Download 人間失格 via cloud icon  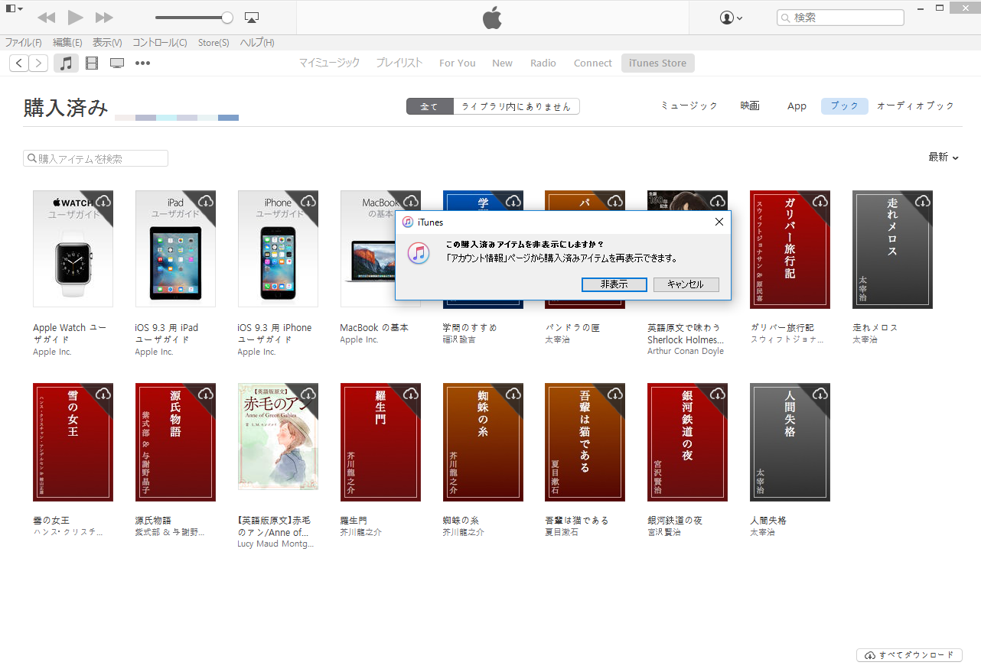coord(820,394)
